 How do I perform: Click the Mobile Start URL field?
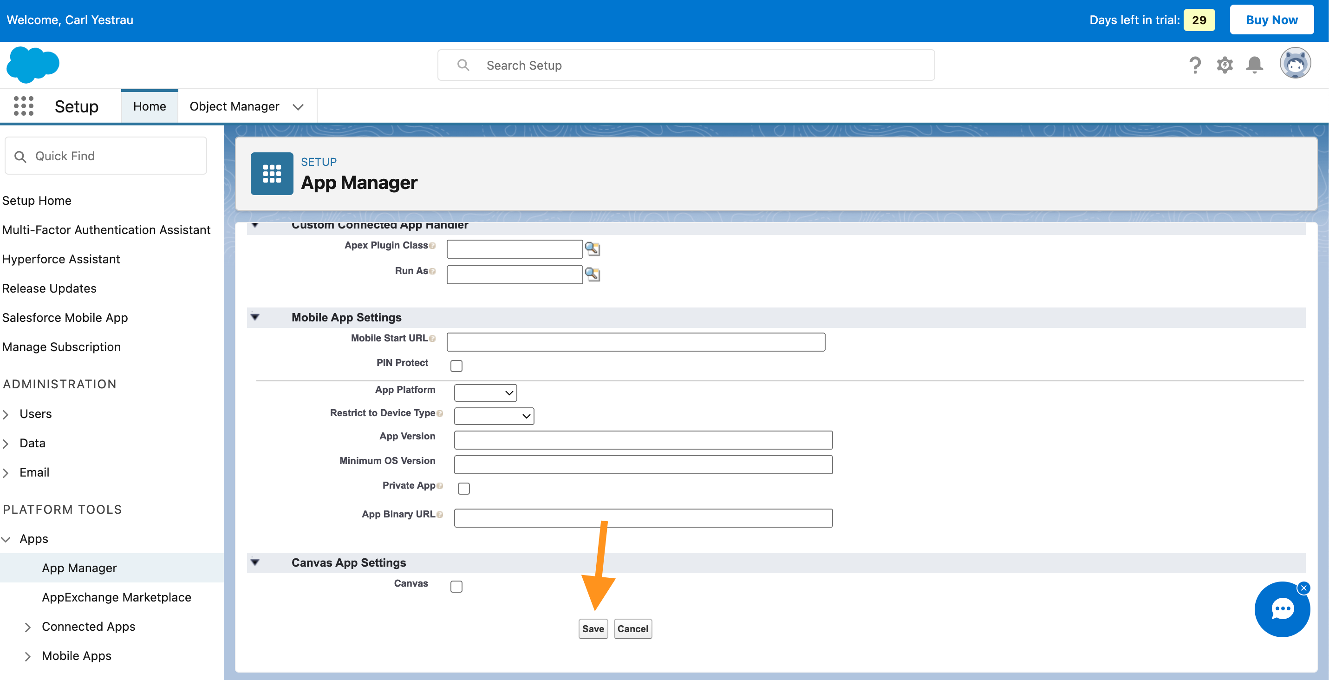pos(636,342)
